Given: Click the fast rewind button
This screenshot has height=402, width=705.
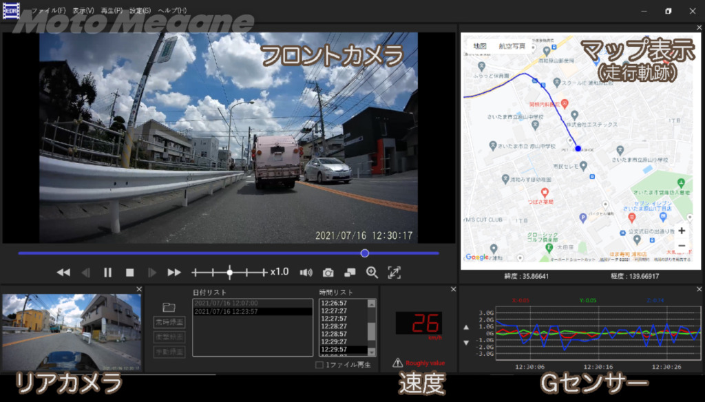Looking at the screenshot, I should click(63, 273).
